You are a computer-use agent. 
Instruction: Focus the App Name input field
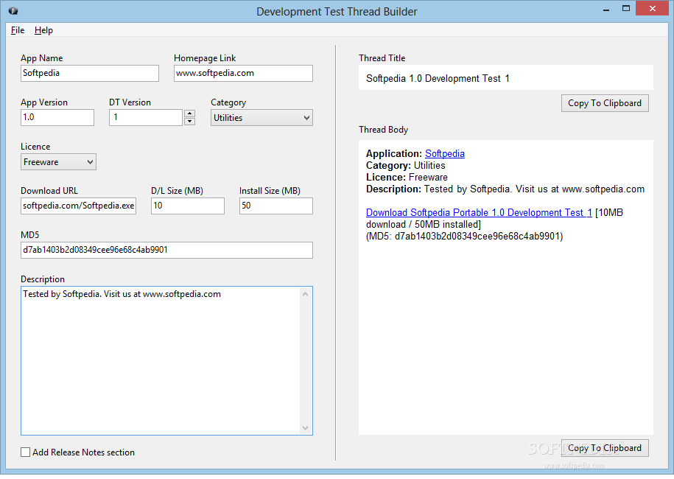[90, 73]
